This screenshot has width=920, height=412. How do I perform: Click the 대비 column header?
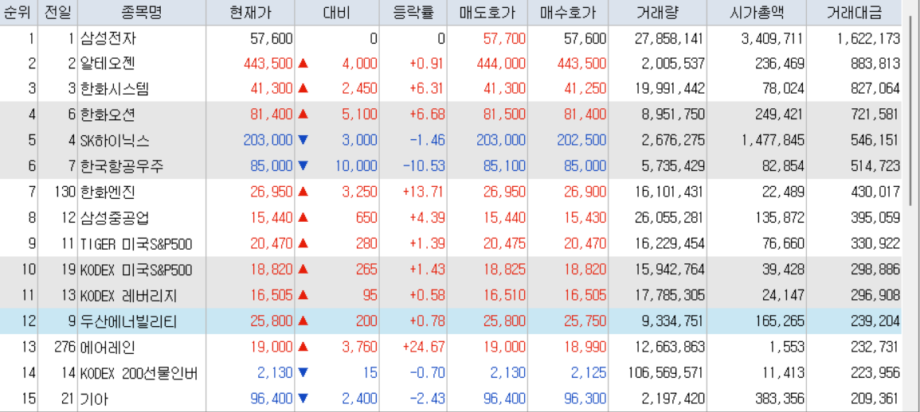(337, 13)
